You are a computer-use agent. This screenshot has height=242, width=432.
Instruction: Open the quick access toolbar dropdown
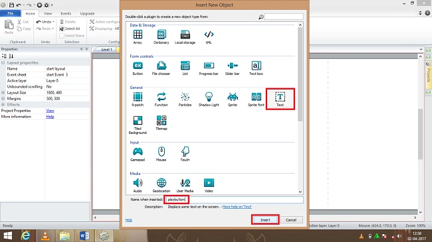coord(52,5)
